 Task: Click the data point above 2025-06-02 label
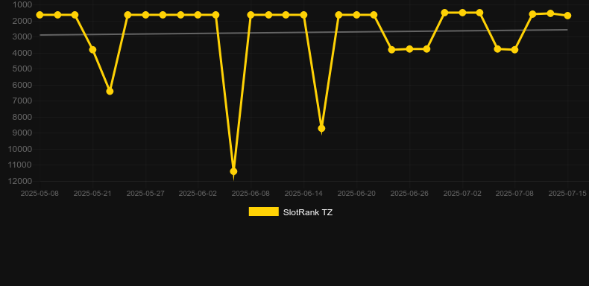click(x=198, y=15)
